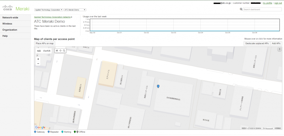Image resolution: width=284 pixels, height=136 pixels.
Task: Open the Organization menu
Action: [16, 30]
